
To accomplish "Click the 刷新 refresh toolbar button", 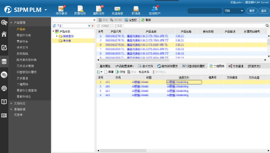I will tap(146, 20).
